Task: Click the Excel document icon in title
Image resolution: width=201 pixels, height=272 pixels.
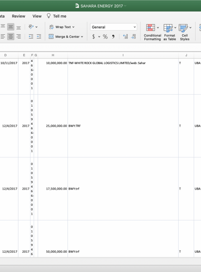Action: coord(77,6)
